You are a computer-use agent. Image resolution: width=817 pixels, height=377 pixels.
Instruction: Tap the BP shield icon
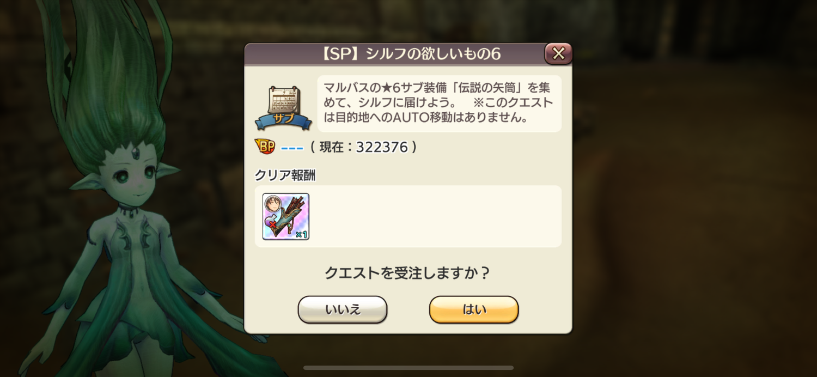point(265,147)
